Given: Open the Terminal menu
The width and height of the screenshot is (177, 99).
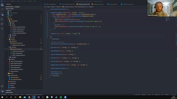Looking at the screenshot, I should coord(30,1).
